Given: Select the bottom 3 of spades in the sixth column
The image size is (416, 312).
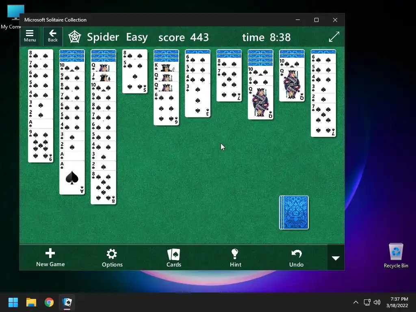Looking at the screenshot, I should tap(197, 100).
